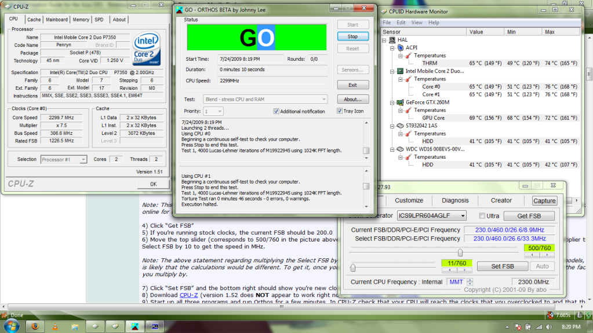Collapse the GeForce GTX 260M node
Viewport: 593px width, 333px height.
(x=392, y=103)
